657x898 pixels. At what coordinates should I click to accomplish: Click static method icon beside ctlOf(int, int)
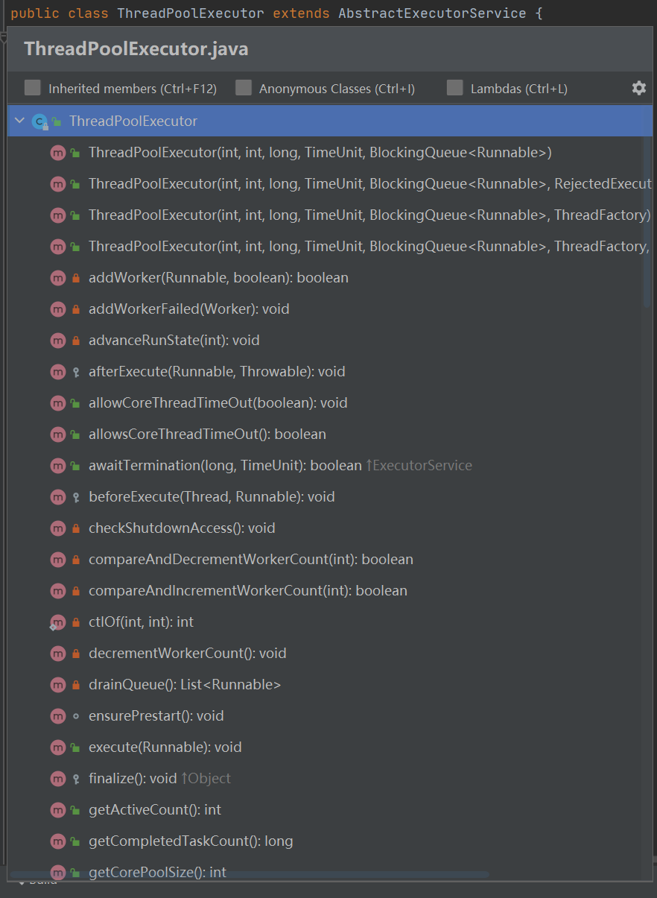click(x=58, y=622)
